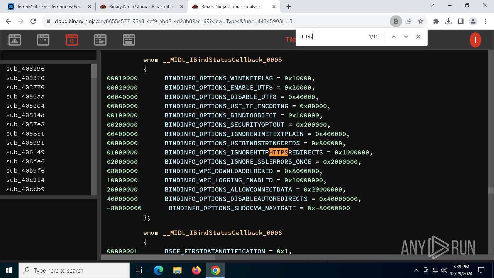Click BINDINFO_OPTIONS_IGNORE_SSLERRORS_ONCE member
The width and height of the screenshot is (494, 278).
(238, 161)
